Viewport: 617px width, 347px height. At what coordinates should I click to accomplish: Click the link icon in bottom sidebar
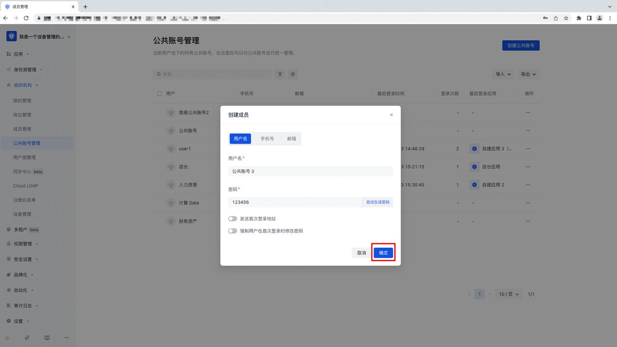pos(27,338)
